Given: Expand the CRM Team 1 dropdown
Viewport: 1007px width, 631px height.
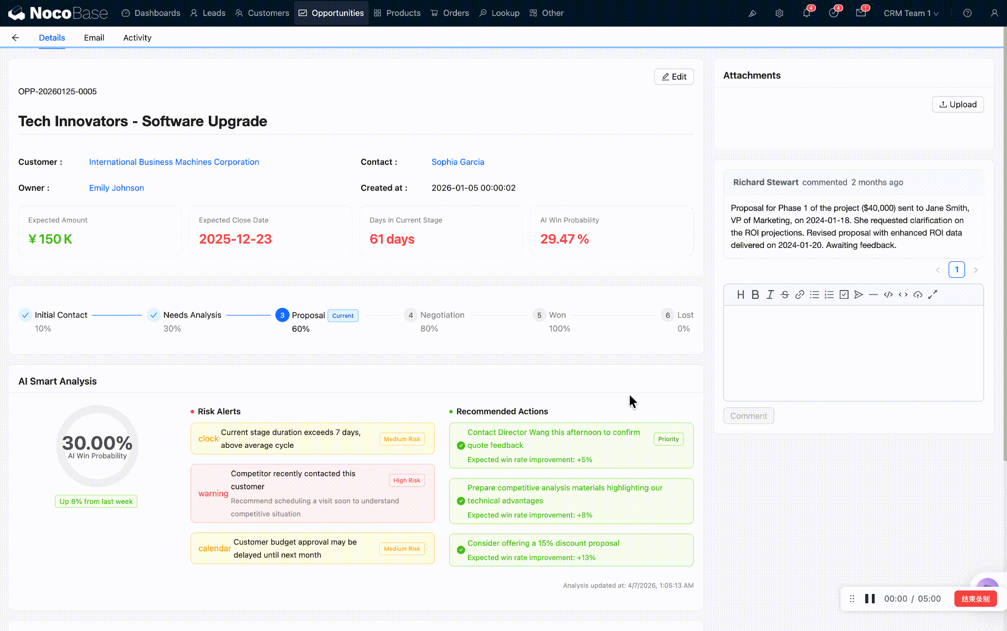Looking at the screenshot, I should coord(911,13).
